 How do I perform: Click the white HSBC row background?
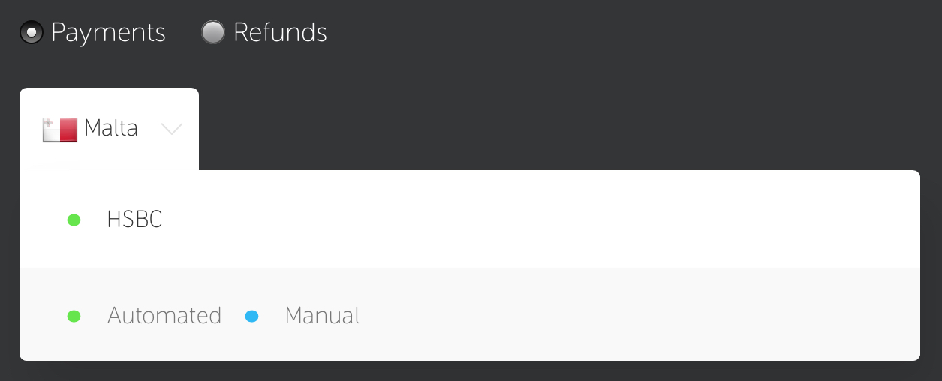pyautogui.click(x=469, y=219)
